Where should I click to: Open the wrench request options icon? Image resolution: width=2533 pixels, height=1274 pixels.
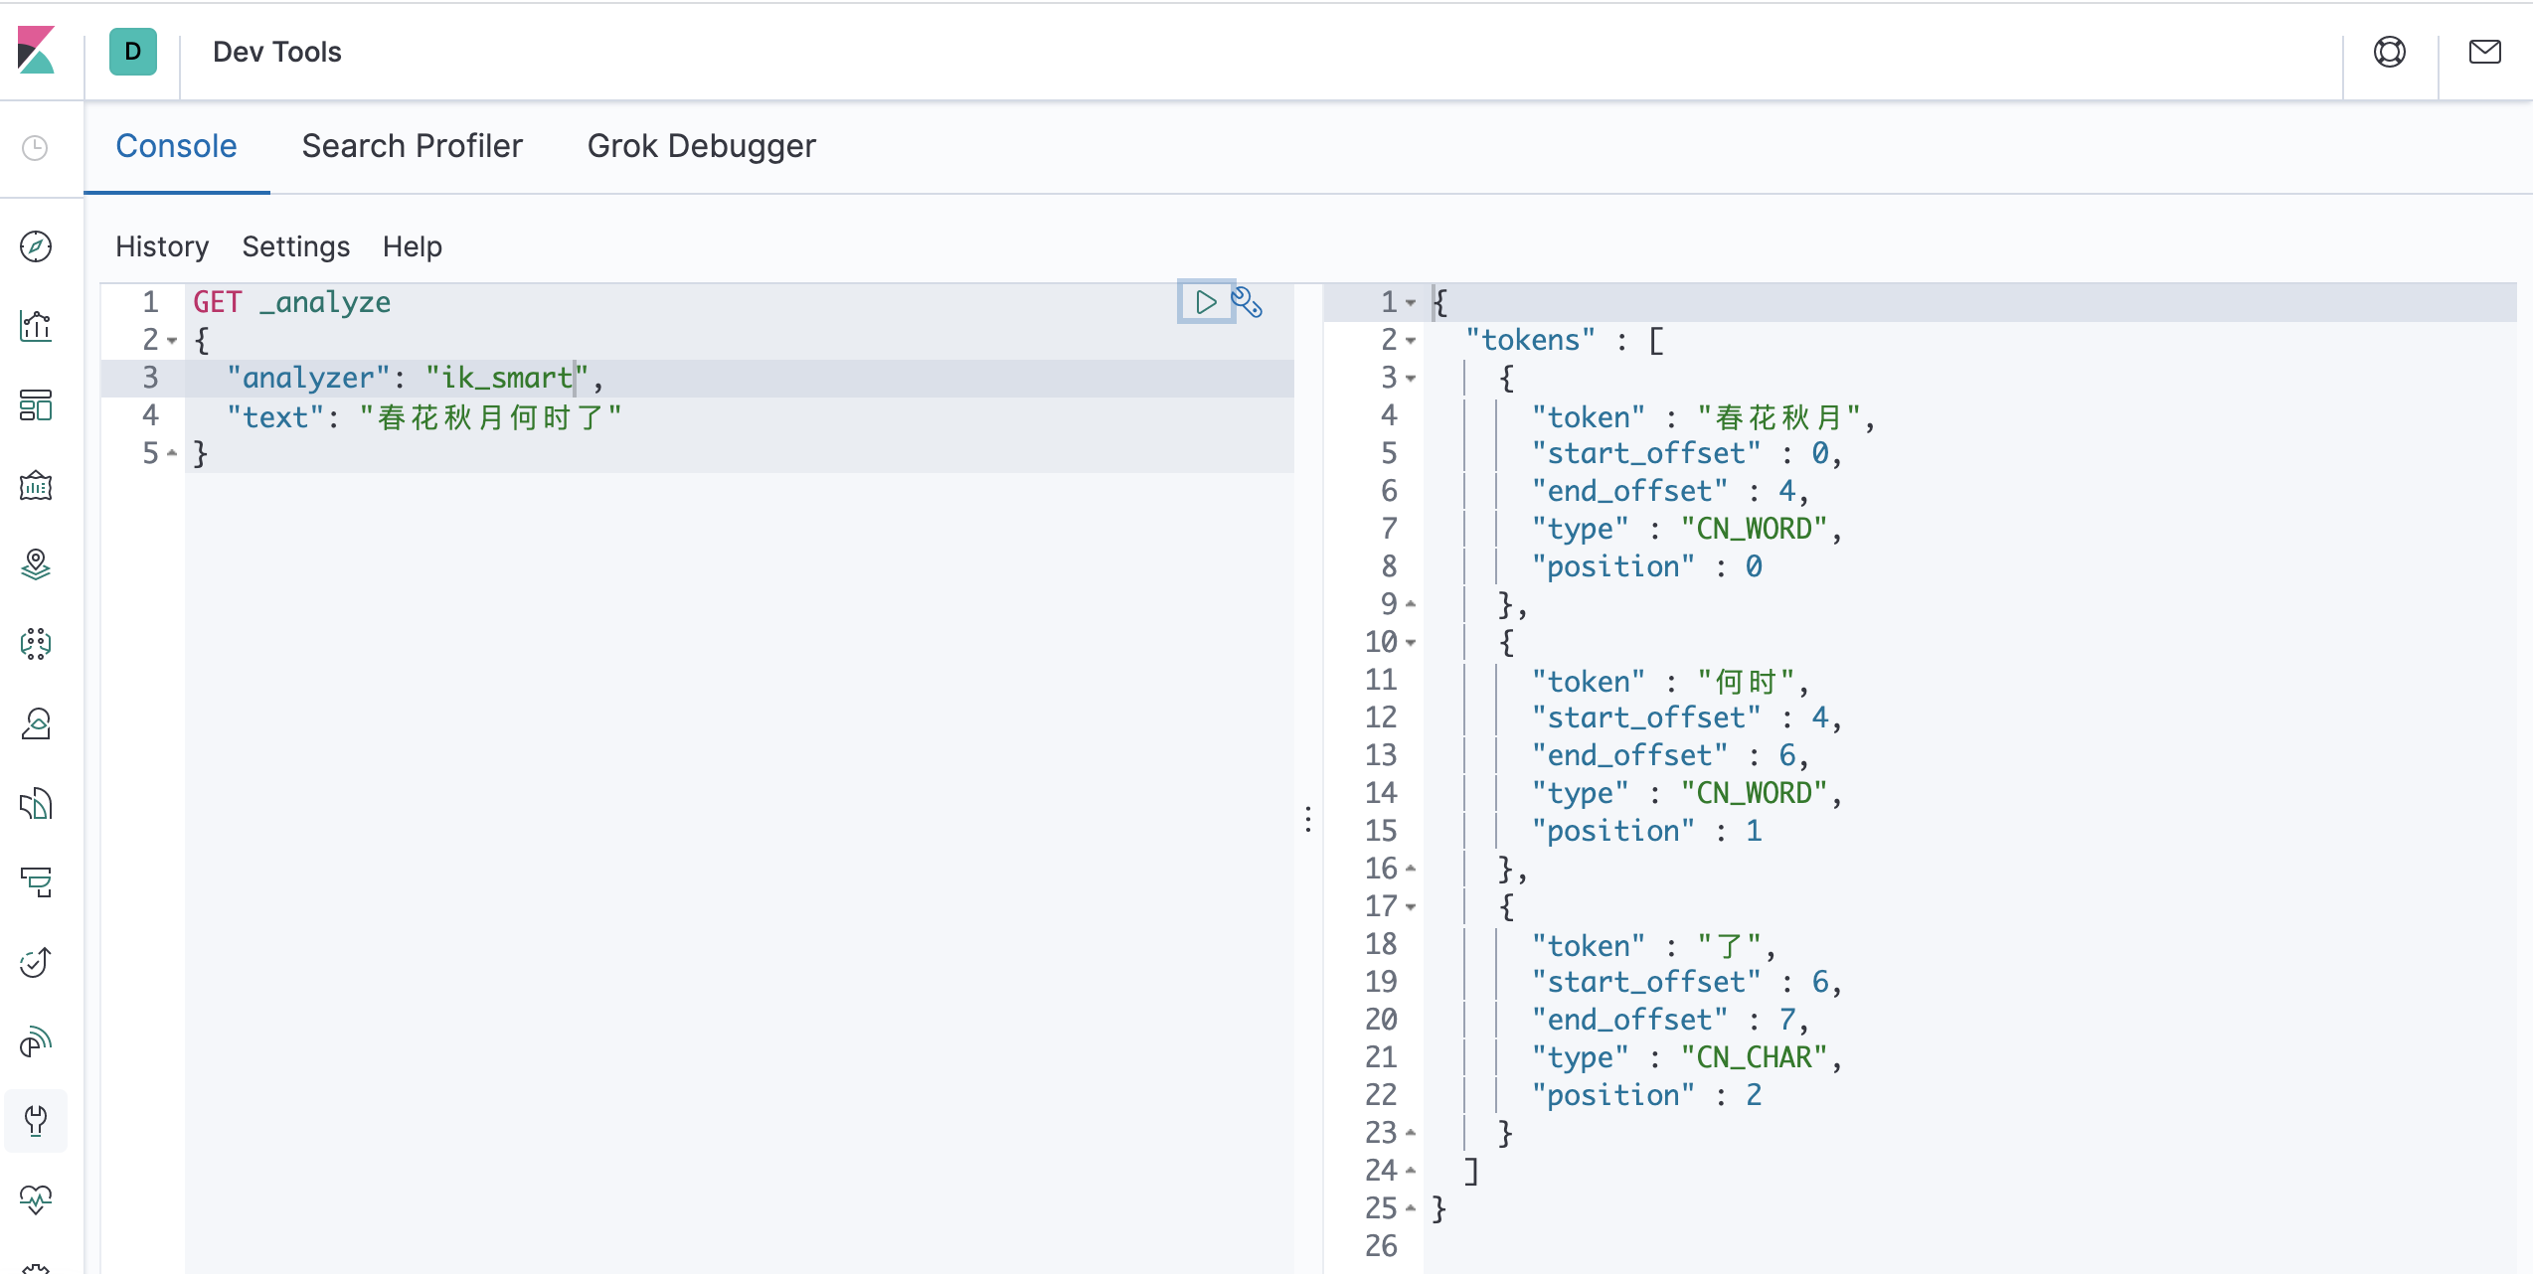click(x=1247, y=301)
